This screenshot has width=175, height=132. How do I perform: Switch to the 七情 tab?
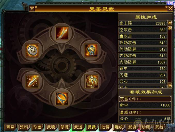[105, 127]
